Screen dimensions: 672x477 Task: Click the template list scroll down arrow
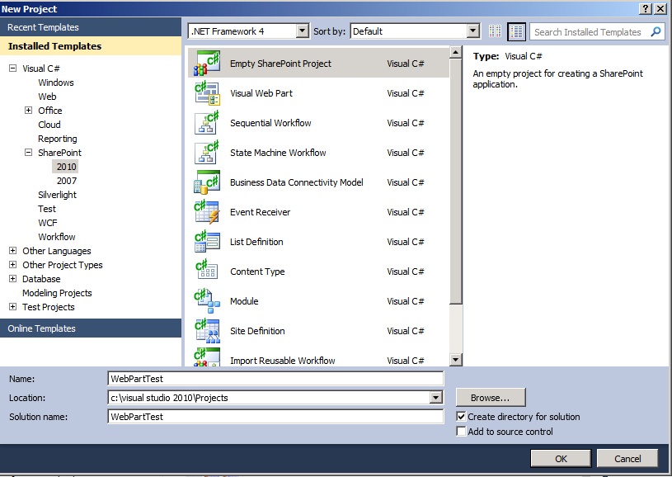456,360
